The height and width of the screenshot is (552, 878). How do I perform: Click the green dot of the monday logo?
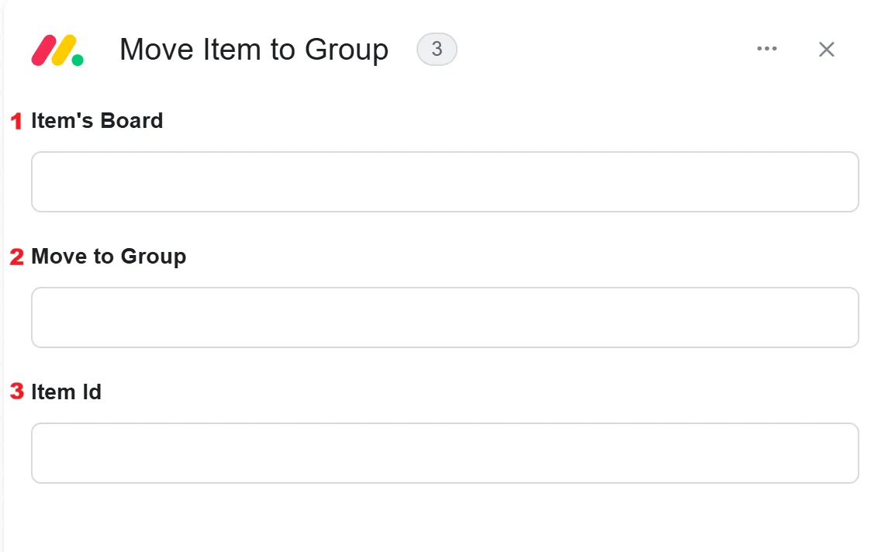[x=78, y=60]
